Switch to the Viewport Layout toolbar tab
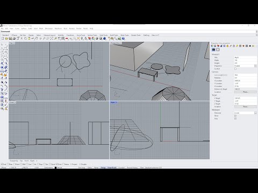Viewport: 258px width, 193px height. (x=49, y=35)
